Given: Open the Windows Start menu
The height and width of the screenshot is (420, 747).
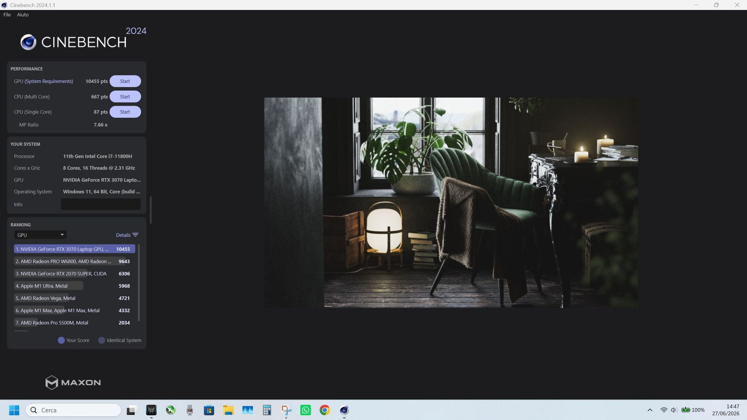Looking at the screenshot, I should tap(14, 410).
